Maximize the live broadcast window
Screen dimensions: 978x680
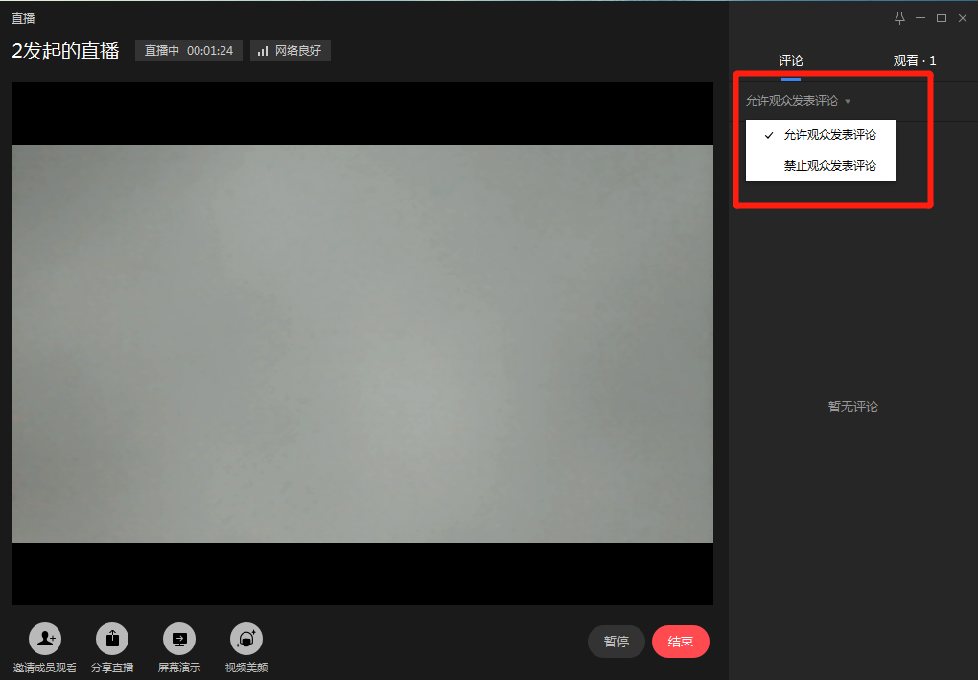pos(942,18)
